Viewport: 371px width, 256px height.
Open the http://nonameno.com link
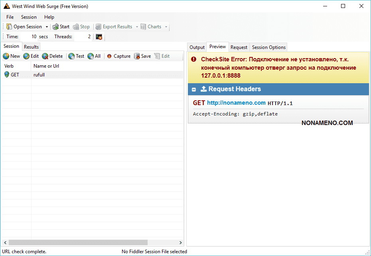point(236,103)
